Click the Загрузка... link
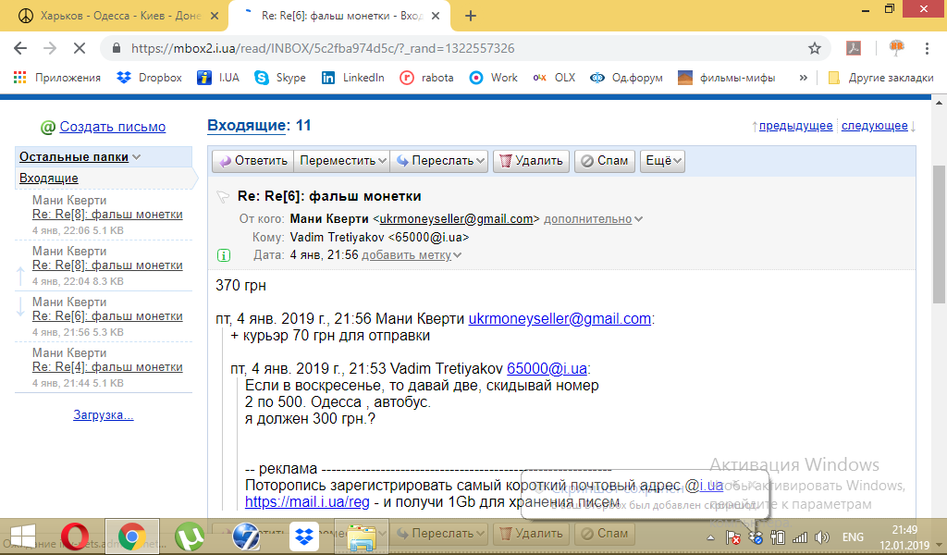This screenshot has height=555, width=947. click(104, 415)
